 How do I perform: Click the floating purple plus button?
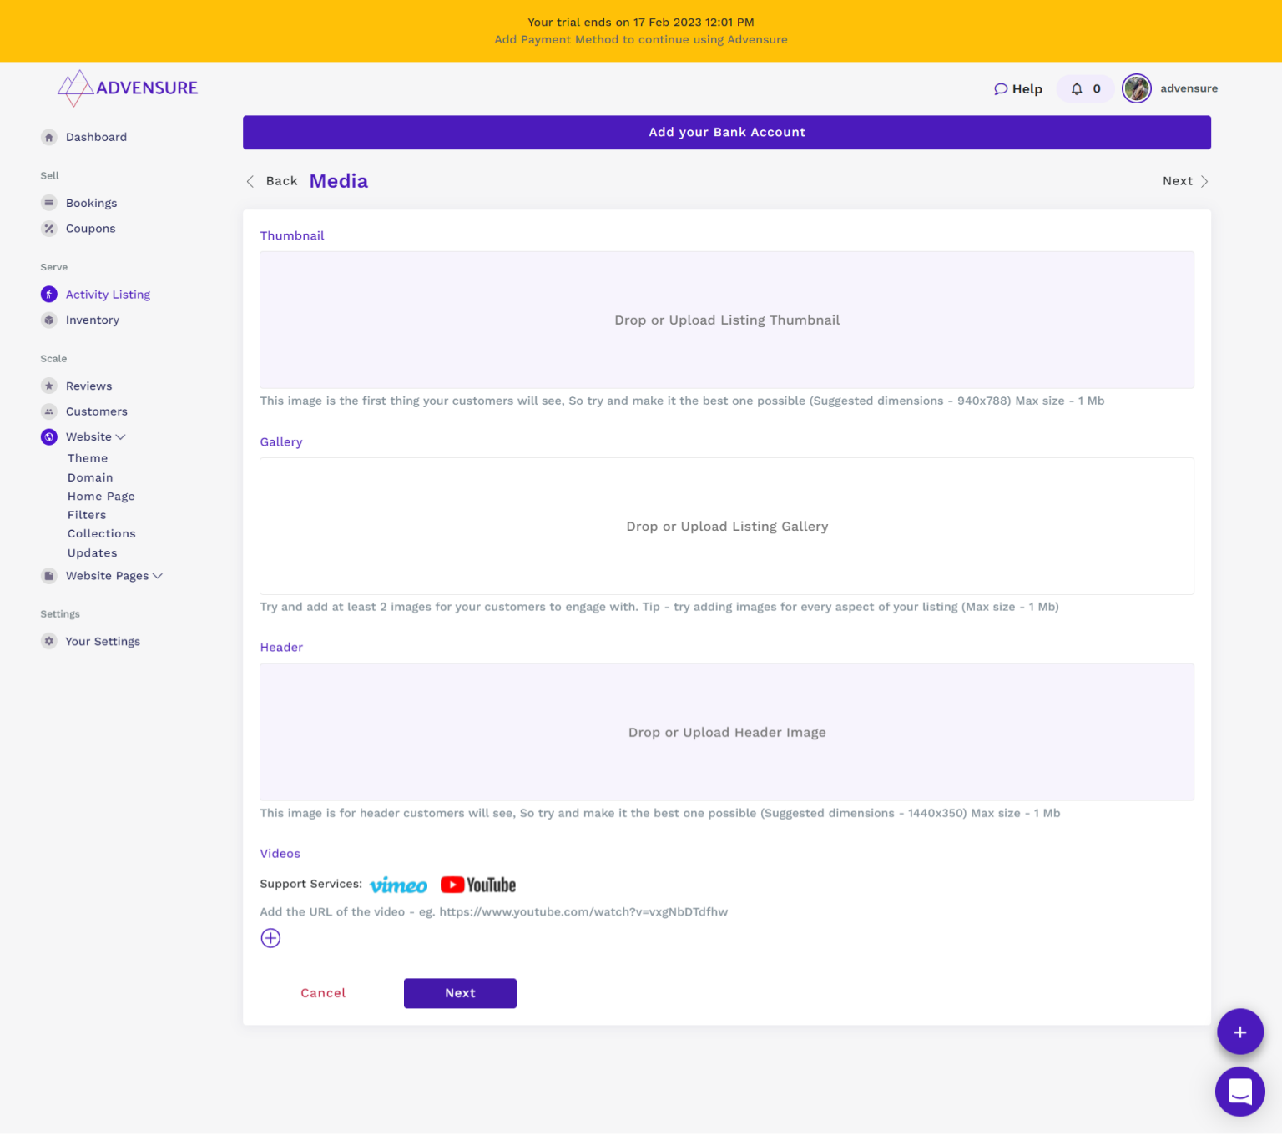[x=1239, y=1032]
